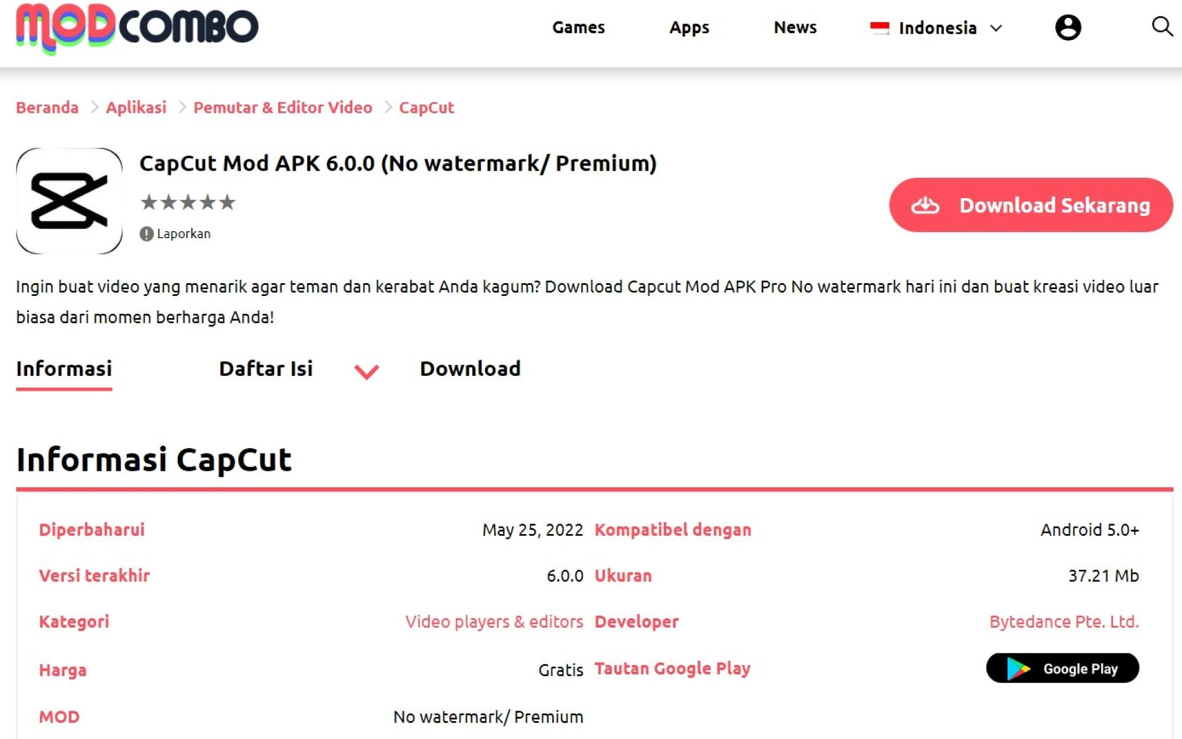Click the download cloud icon on the red button
1182x739 pixels.
927,206
